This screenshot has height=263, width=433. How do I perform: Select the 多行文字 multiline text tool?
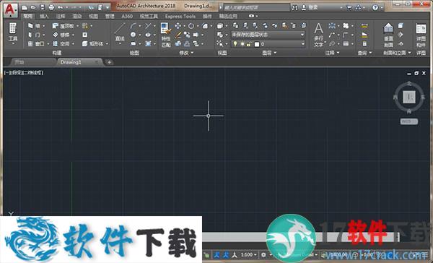(x=318, y=35)
